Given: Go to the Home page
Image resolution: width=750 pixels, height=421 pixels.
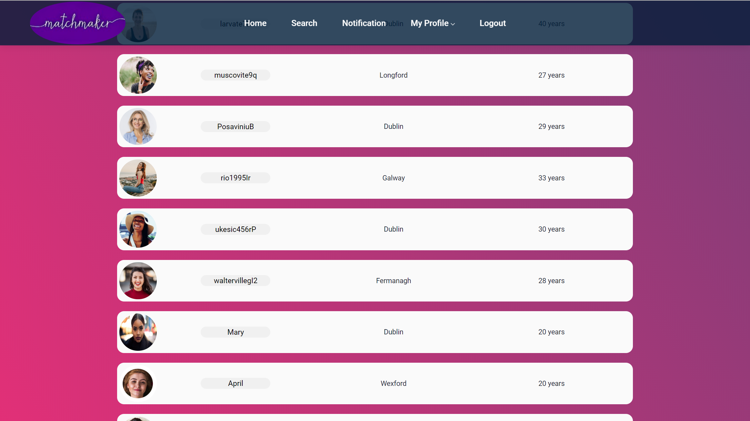Looking at the screenshot, I should (x=255, y=23).
